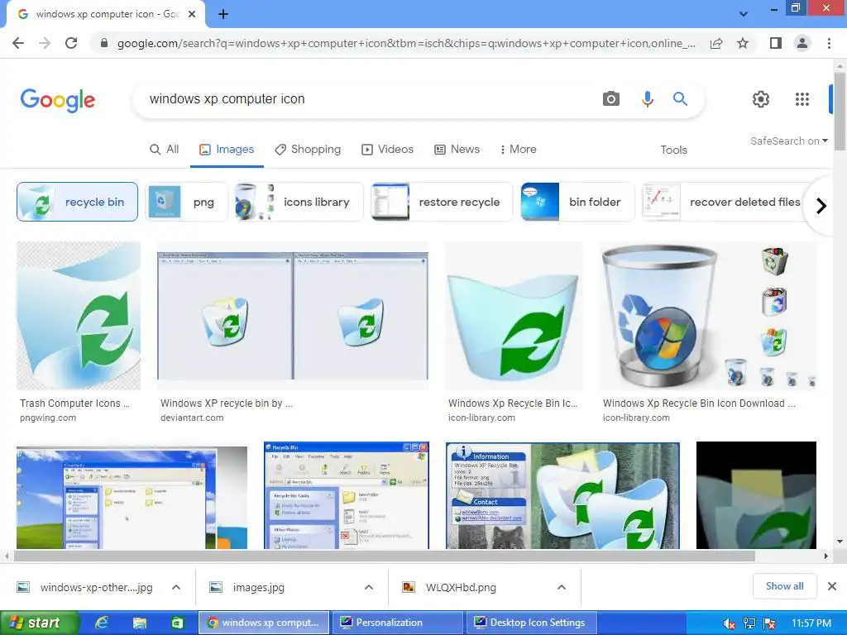
Task: Click the horizontal page scrollbar
Action: click(385, 556)
